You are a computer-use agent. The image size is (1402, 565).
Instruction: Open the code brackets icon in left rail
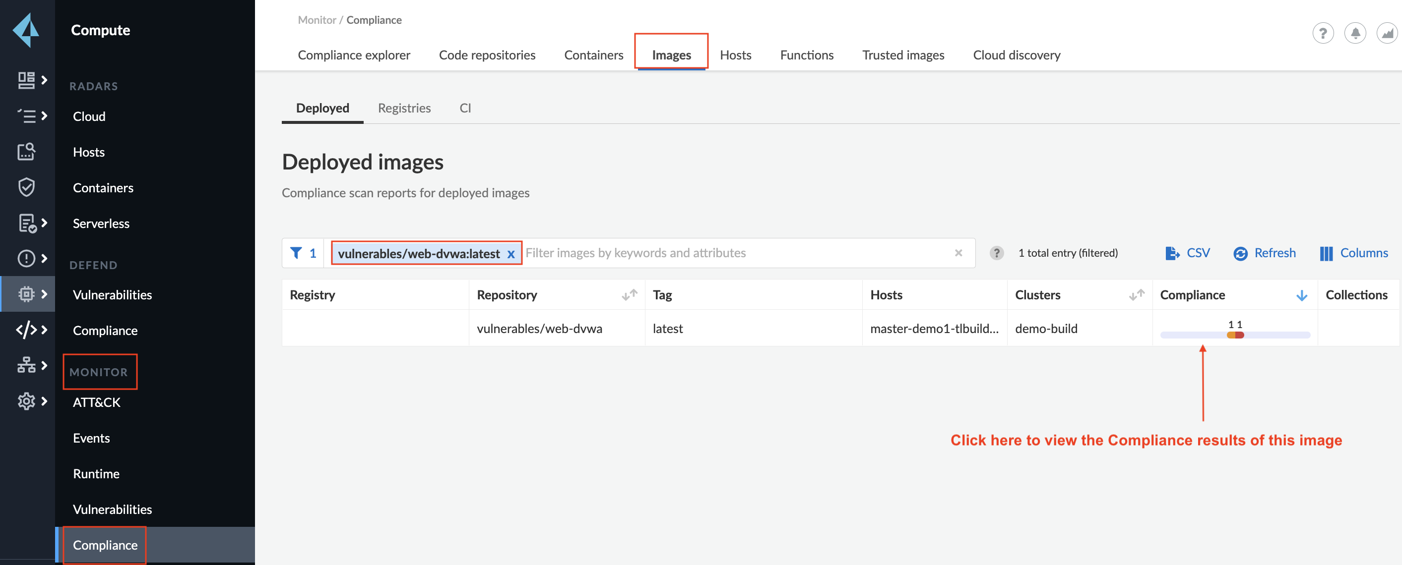[26, 330]
